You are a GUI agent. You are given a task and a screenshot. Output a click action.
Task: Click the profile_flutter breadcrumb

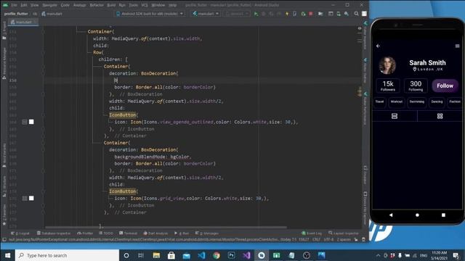click(16, 14)
